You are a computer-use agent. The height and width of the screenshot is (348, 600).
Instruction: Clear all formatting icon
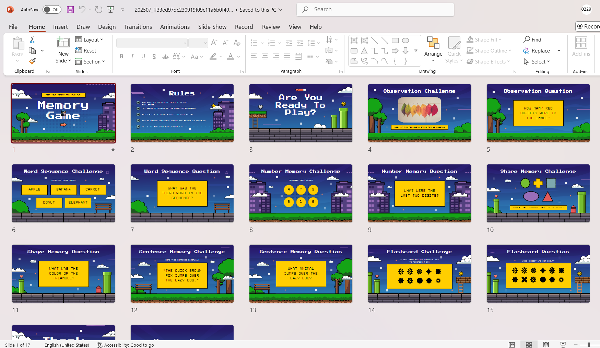click(x=237, y=43)
